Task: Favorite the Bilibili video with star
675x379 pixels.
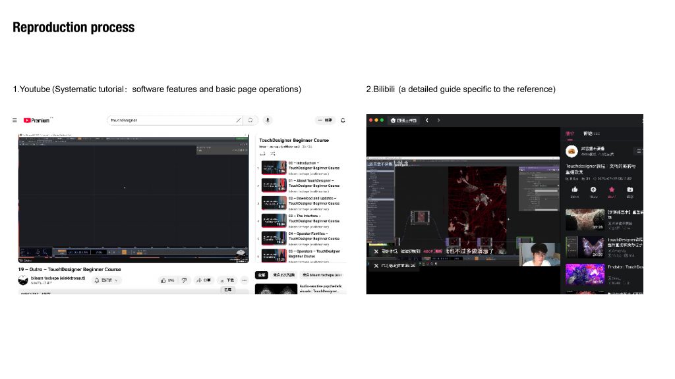Action: [612, 189]
